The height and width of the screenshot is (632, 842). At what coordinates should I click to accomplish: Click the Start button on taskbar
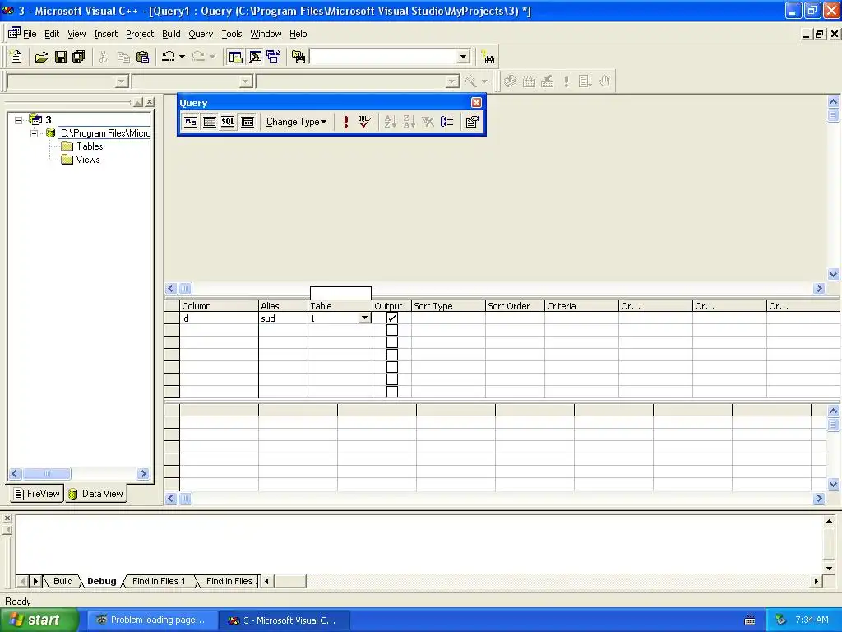pyautogui.click(x=39, y=620)
